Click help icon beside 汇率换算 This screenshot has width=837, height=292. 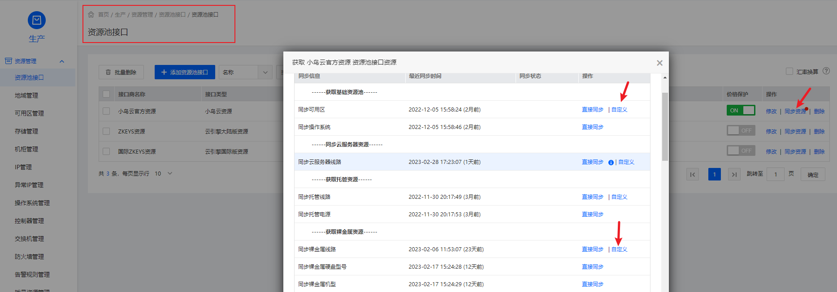click(826, 71)
